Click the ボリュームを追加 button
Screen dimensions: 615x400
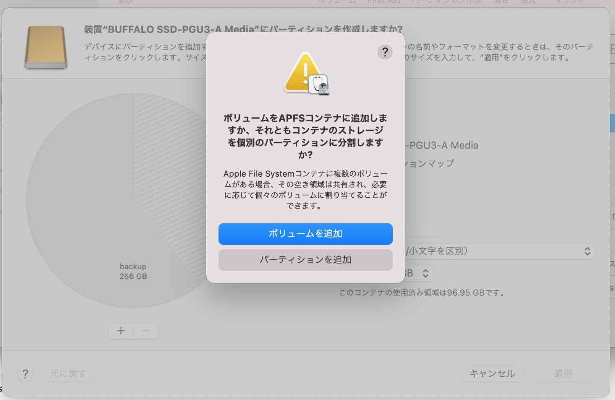tap(305, 234)
